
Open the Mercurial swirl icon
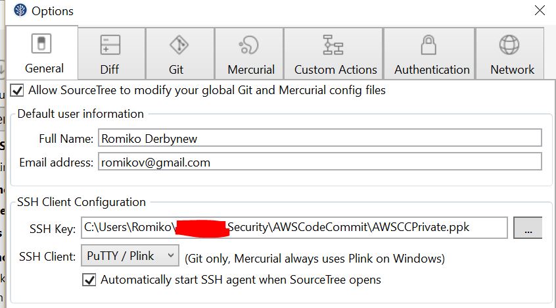pos(250,45)
